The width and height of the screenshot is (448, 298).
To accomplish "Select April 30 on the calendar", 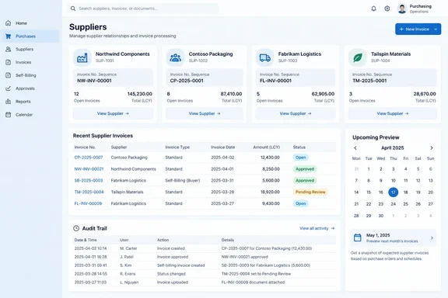I will pos(381,216).
